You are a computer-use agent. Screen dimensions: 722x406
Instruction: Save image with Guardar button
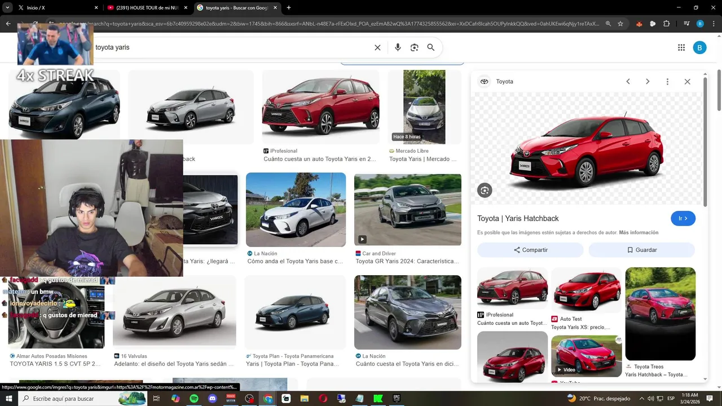pos(642,250)
